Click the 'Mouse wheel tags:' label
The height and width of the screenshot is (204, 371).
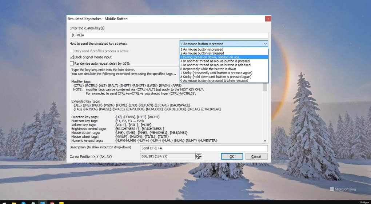(x=84, y=137)
